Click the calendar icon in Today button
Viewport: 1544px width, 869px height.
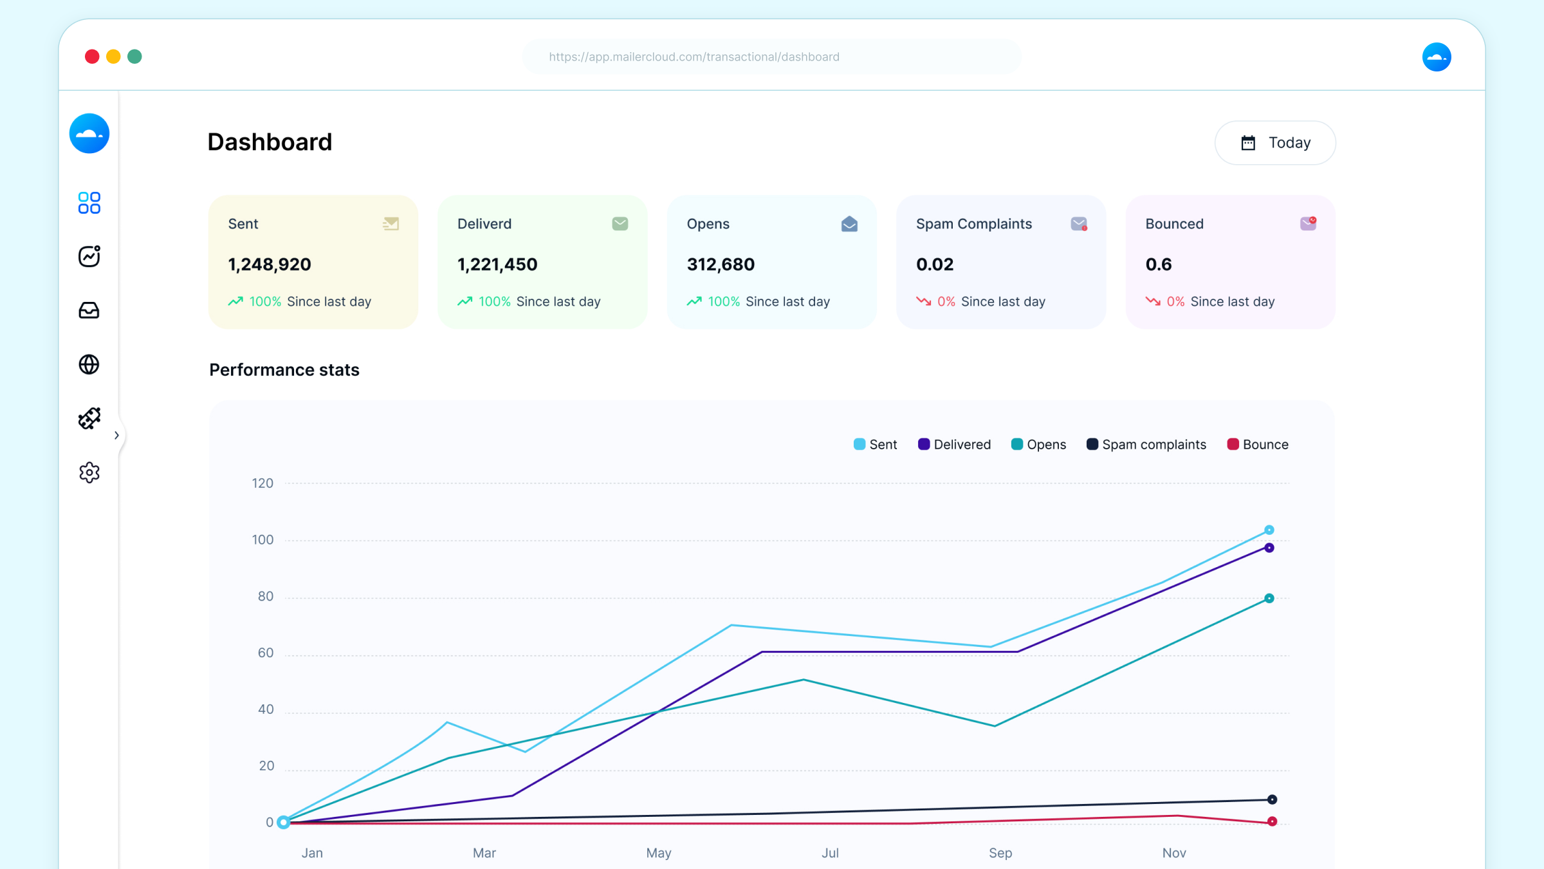tap(1248, 143)
